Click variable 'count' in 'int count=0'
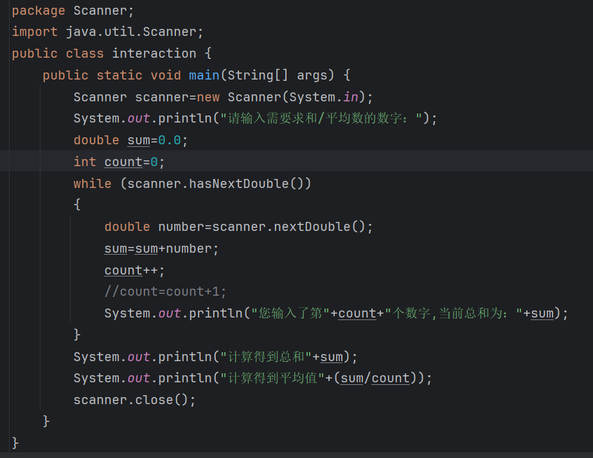Image resolution: width=593 pixels, height=458 pixels. click(123, 162)
